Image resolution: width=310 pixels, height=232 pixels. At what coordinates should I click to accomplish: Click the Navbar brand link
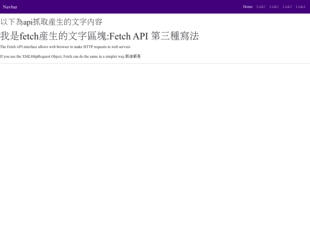[x=10, y=7]
